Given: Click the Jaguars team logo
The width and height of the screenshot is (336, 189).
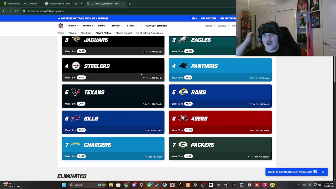Looking at the screenshot, I should tap(76, 39).
